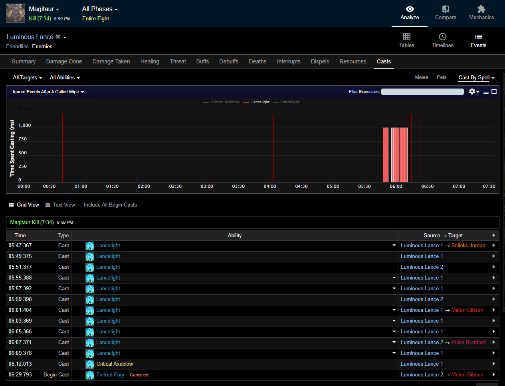
Task: Click the arrow in the table header corner
Action: (493, 236)
